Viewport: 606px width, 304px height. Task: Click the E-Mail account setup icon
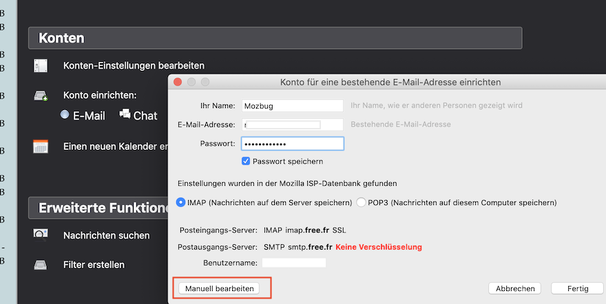[65, 115]
